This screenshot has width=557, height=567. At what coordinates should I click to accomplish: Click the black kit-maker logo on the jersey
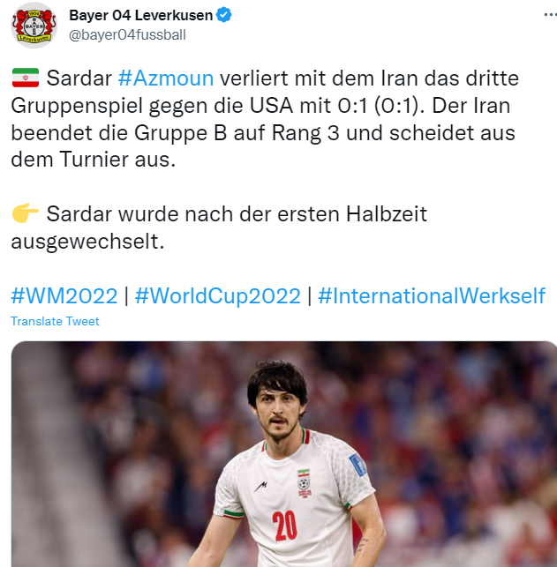[x=260, y=487]
